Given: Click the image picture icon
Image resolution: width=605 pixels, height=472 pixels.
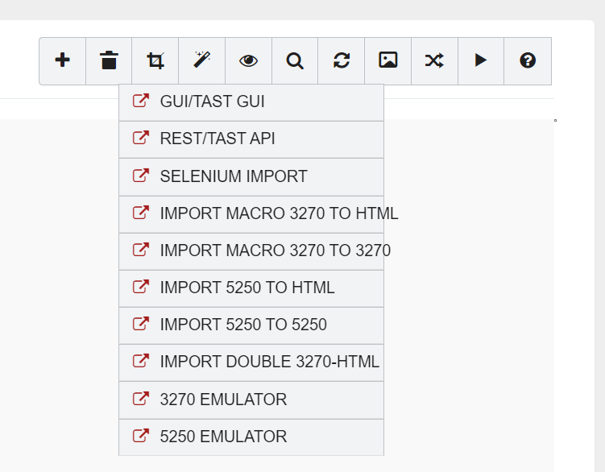Looking at the screenshot, I should (x=388, y=60).
